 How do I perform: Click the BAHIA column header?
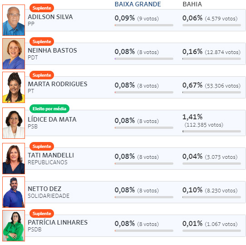point(192,4)
